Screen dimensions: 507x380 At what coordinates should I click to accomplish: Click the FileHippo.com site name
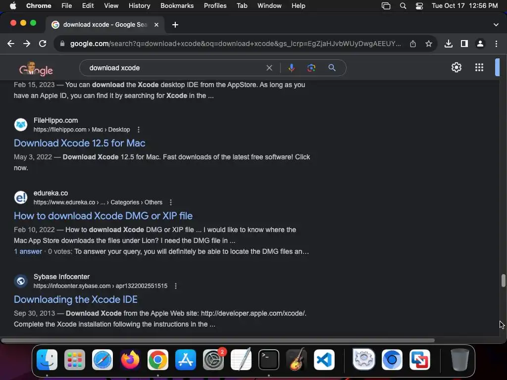[55, 120]
